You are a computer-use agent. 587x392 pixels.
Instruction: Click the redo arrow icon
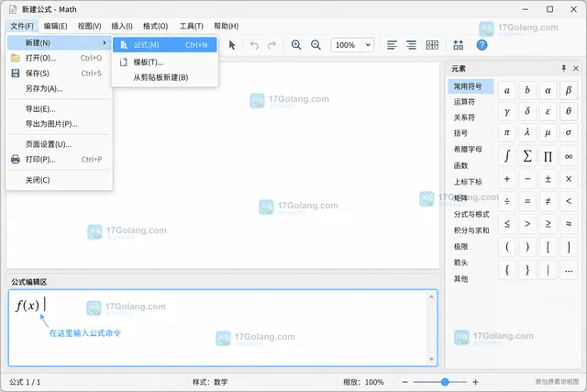tap(271, 45)
